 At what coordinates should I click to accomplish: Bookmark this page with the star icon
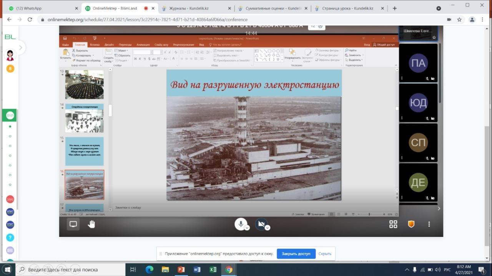(x=459, y=20)
